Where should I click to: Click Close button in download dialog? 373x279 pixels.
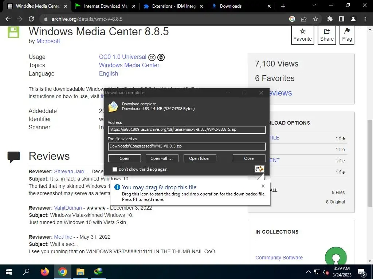point(249,158)
